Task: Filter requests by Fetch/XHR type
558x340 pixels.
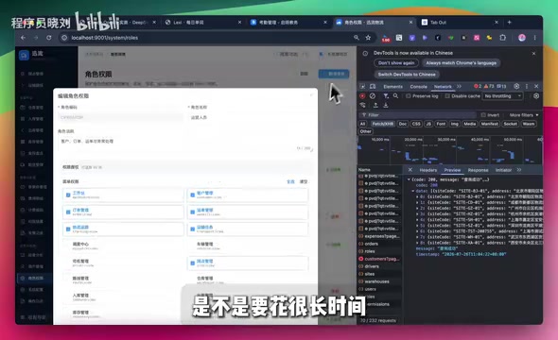Action: [x=382, y=124]
